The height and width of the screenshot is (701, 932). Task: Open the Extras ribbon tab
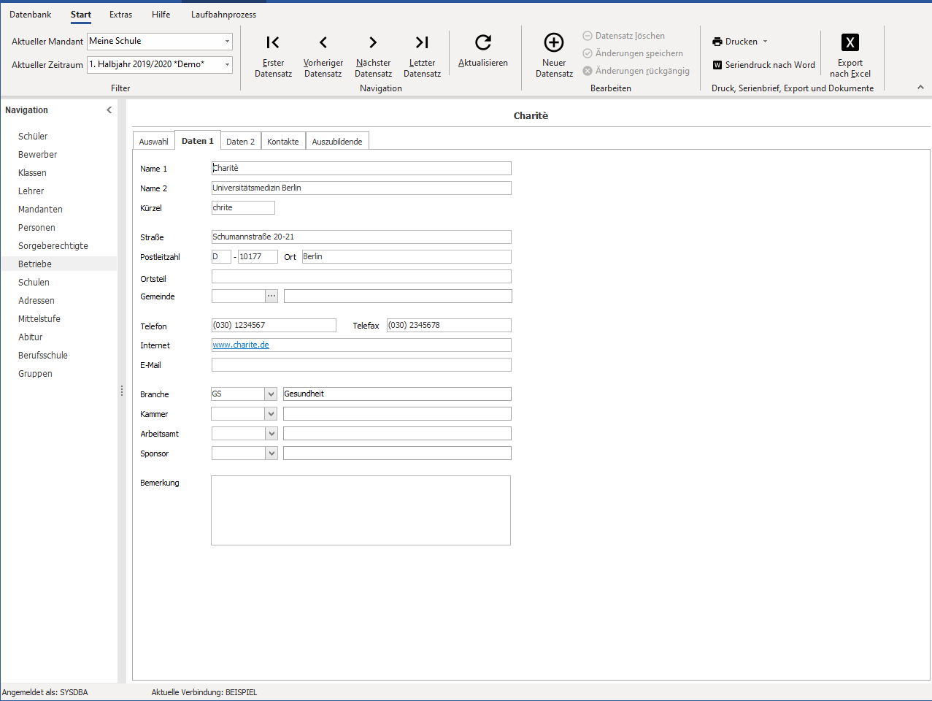121,15
